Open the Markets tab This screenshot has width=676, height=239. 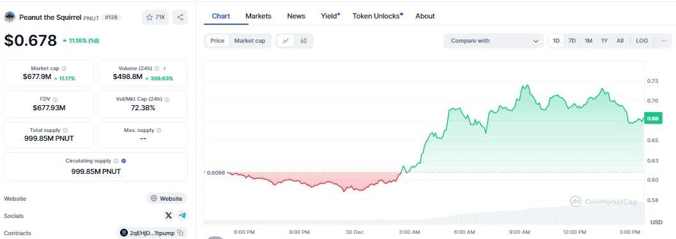point(258,16)
